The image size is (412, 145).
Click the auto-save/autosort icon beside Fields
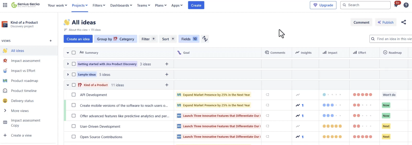205,39
